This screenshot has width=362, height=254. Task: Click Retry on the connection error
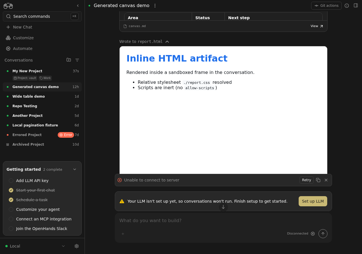click(307, 180)
